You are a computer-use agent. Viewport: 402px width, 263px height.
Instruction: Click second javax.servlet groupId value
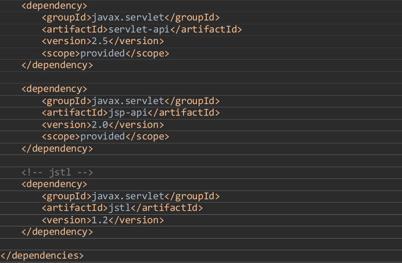click(x=128, y=101)
